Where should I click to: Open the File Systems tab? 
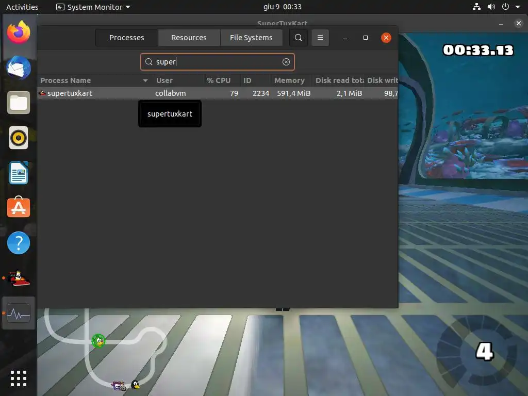pyautogui.click(x=251, y=37)
